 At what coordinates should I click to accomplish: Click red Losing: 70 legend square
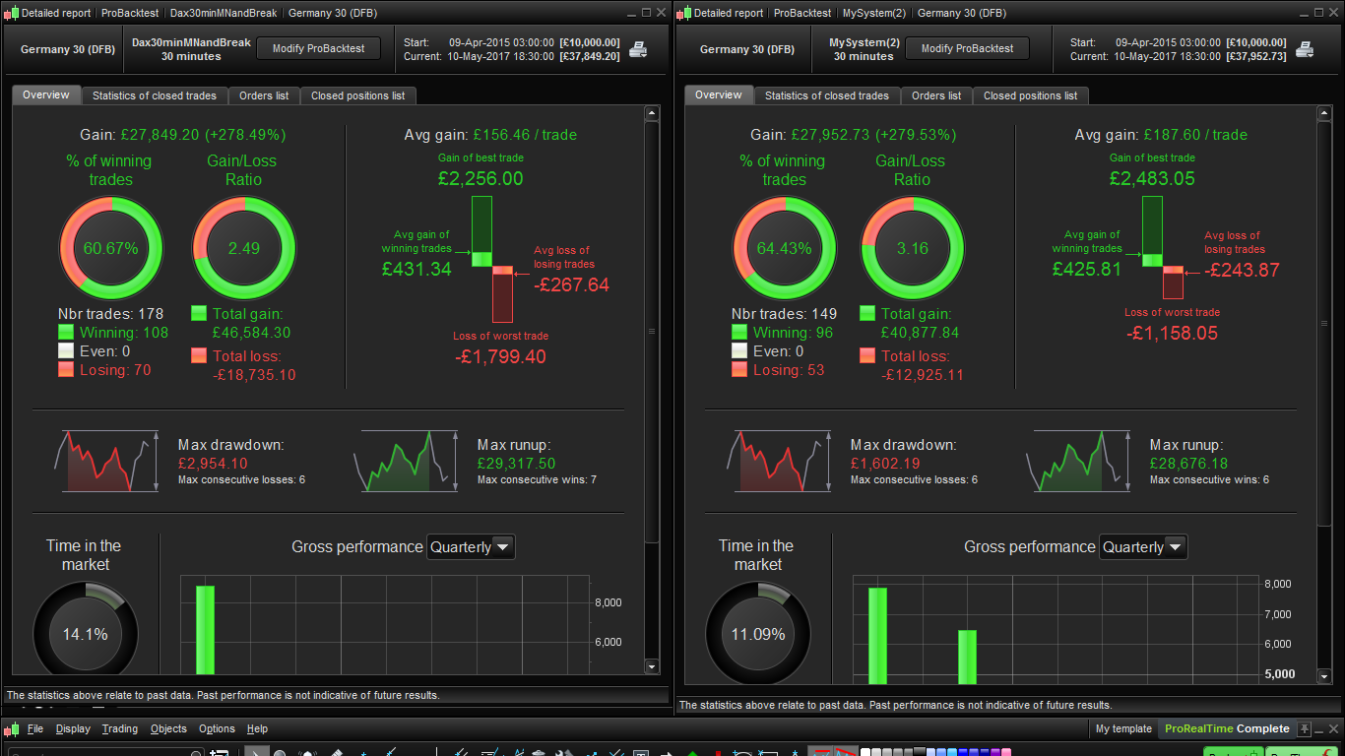pos(66,370)
